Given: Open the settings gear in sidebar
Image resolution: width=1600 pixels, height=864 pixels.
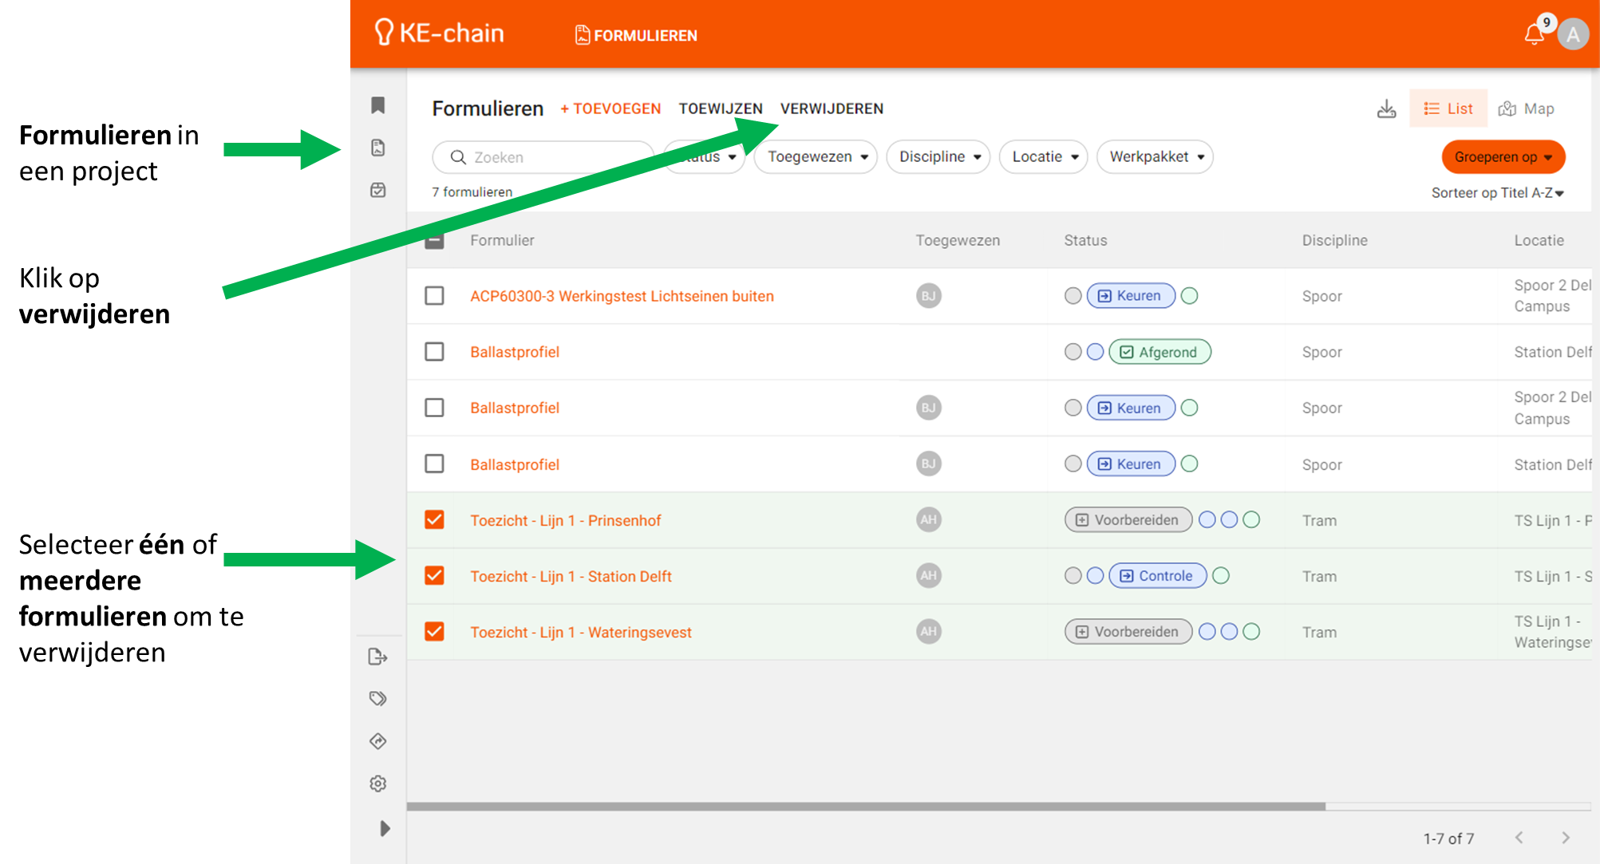Looking at the screenshot, I should 378,783.
